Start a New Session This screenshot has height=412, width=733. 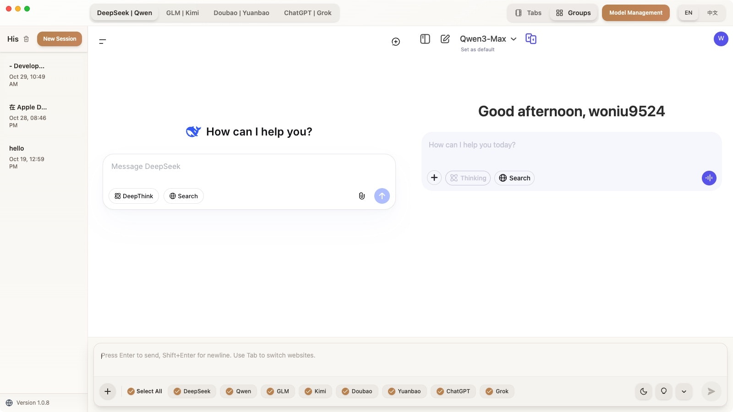coord(60,38)
